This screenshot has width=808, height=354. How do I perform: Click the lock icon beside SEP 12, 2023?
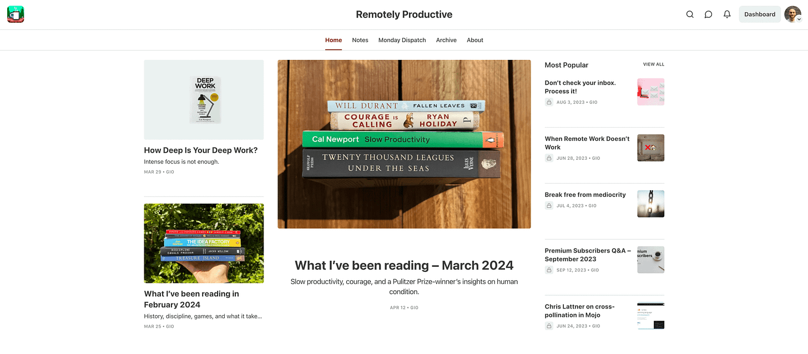point(549,270)
